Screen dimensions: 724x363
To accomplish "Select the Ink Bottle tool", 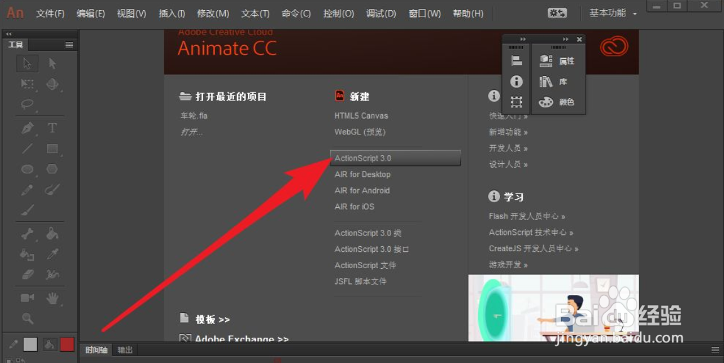I will coord(27,254).
